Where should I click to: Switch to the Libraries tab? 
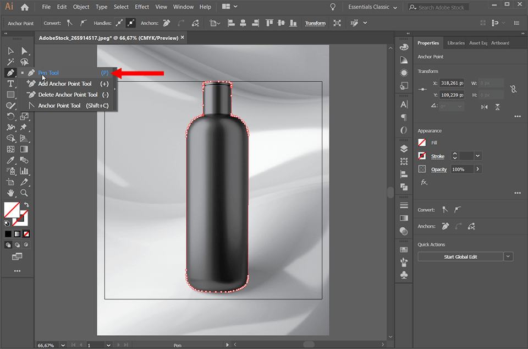click(456, 42)
